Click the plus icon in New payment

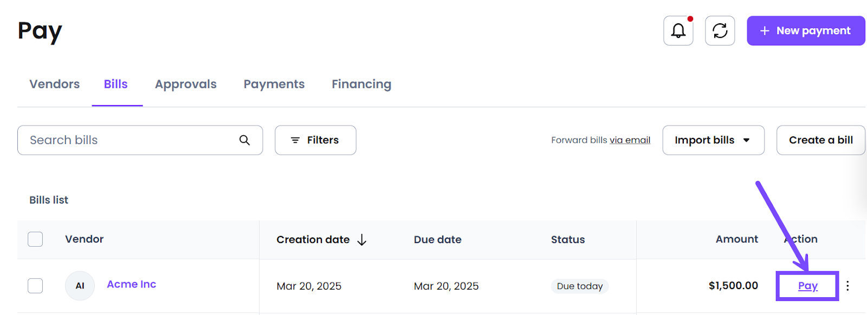765,31
